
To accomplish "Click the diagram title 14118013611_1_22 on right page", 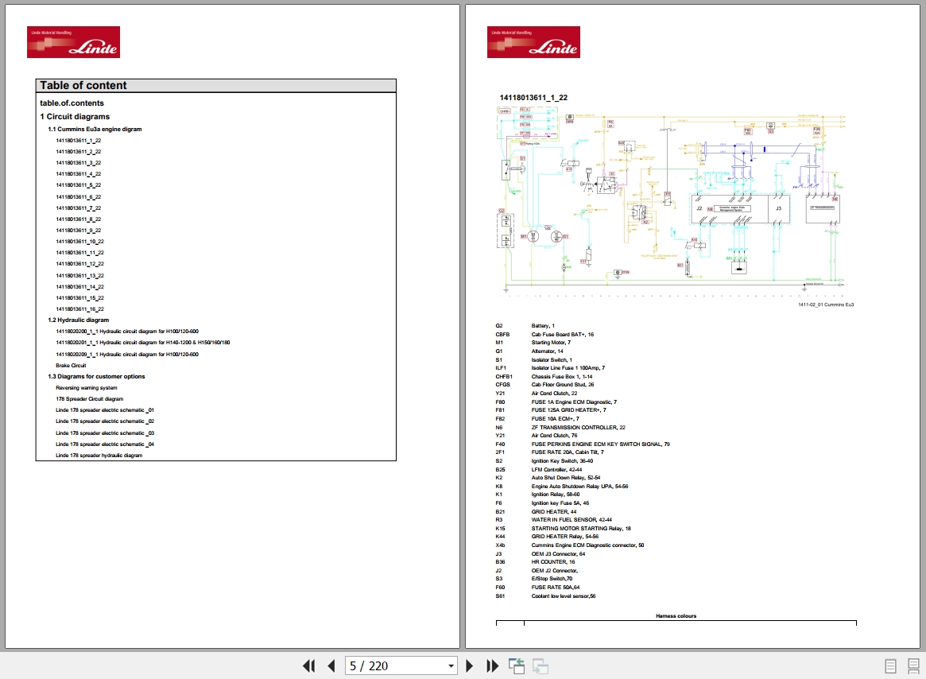I will (x=533, y=98).
